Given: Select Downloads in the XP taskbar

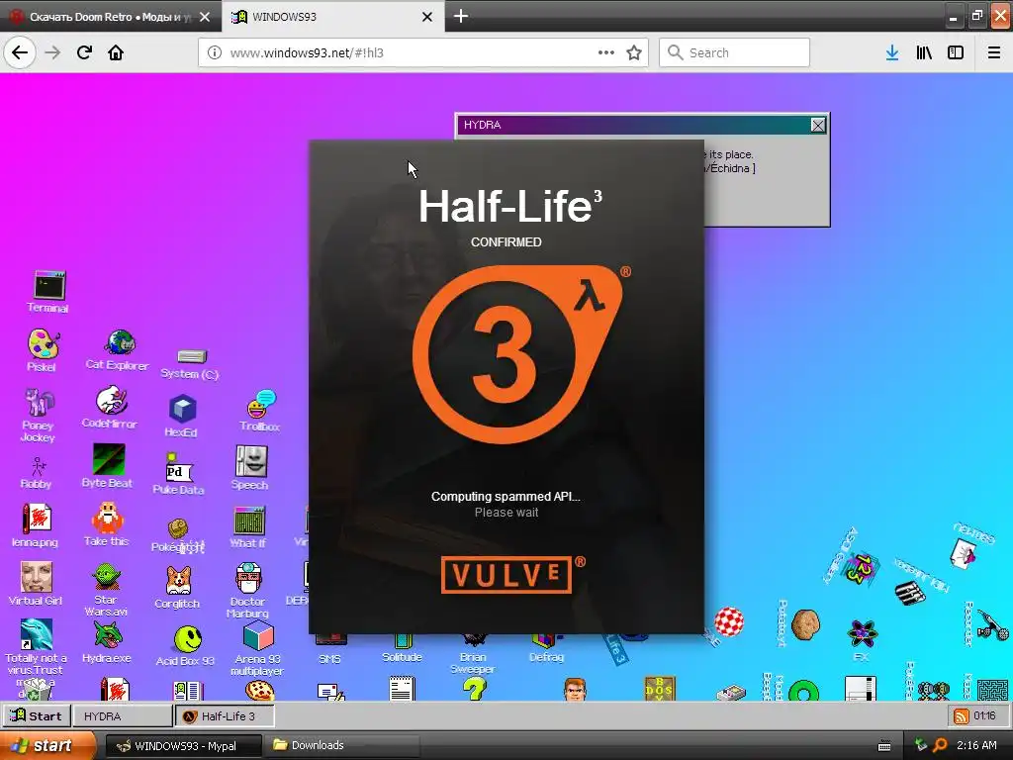Looking at the screenshot, I should point(342,746).
